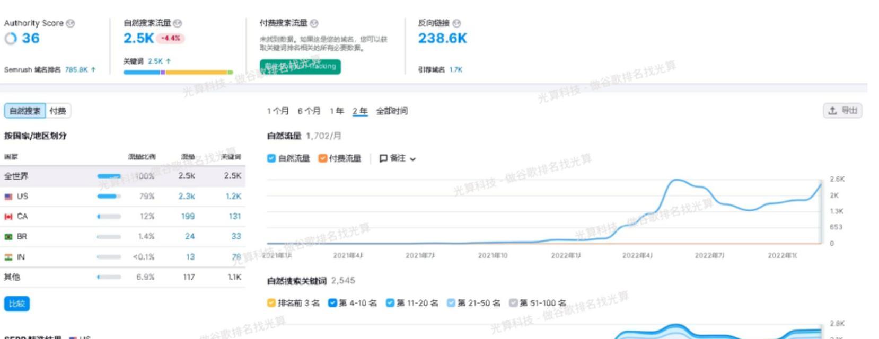
Task: Select the 1年 time range
Action: pos(337,111)
